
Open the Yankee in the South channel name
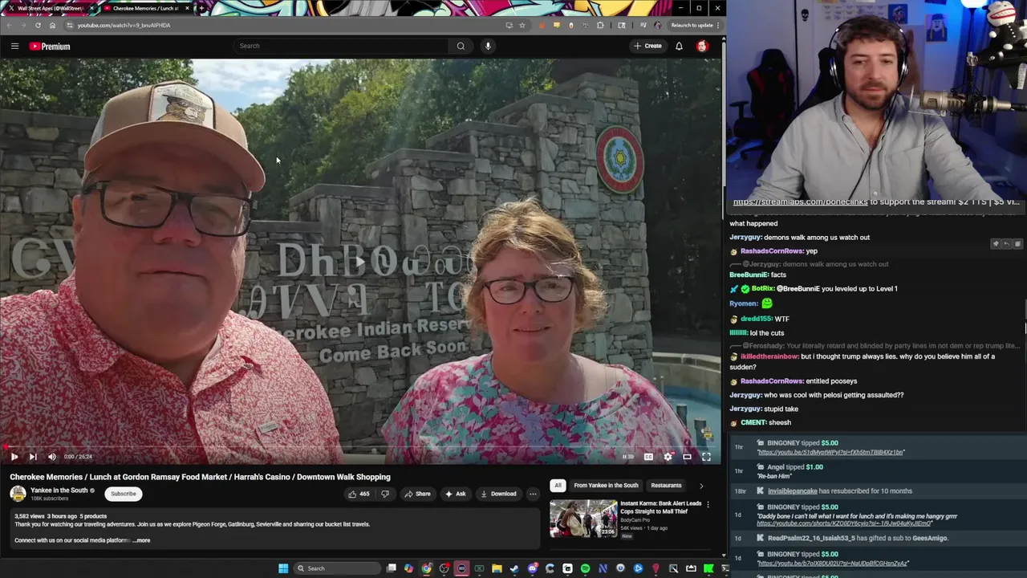pyautogui.click(x=59, y=490)
